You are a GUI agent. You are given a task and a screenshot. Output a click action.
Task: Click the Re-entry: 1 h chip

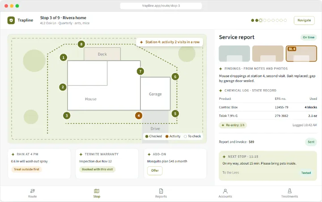point(233,125)
